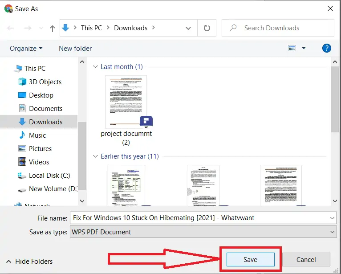Screen dimensions: 341x274
Task: Click the search magnifier icon
Action: coord(233,28)
